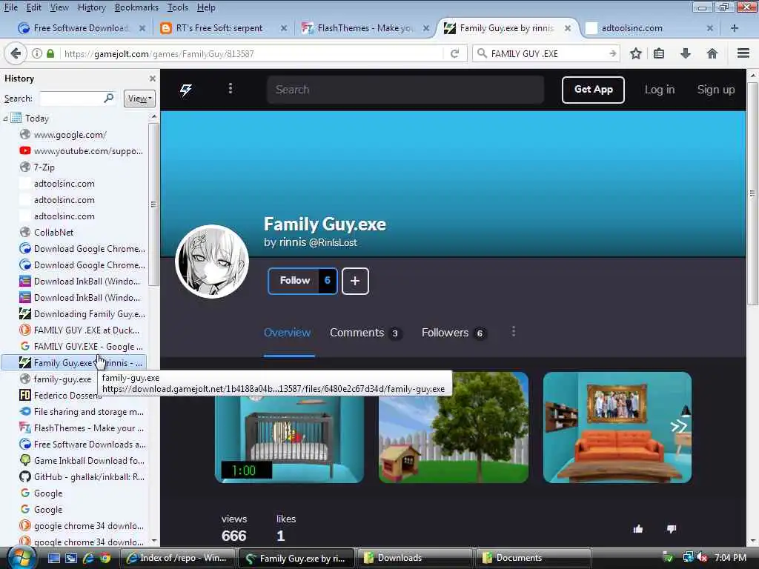
Task: Close the History sidebar with X
Action: [153, 79]
